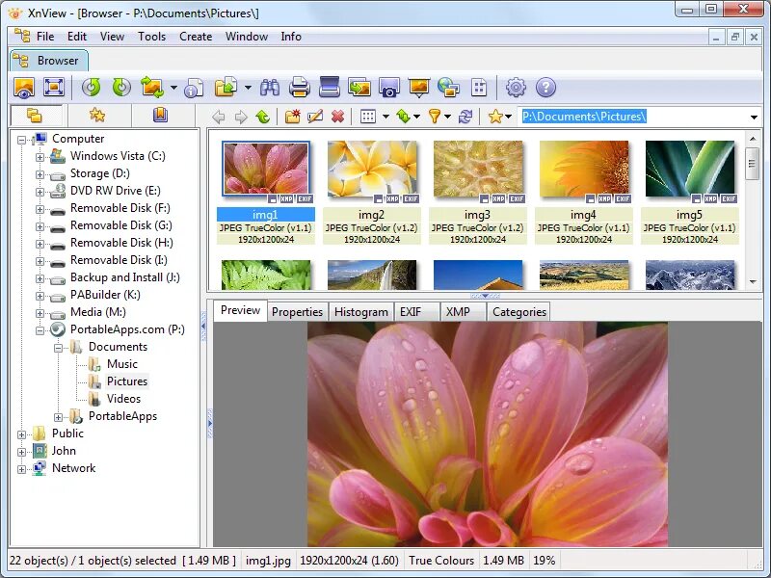Click the Favorites star icon

click(x=497, y=116)
